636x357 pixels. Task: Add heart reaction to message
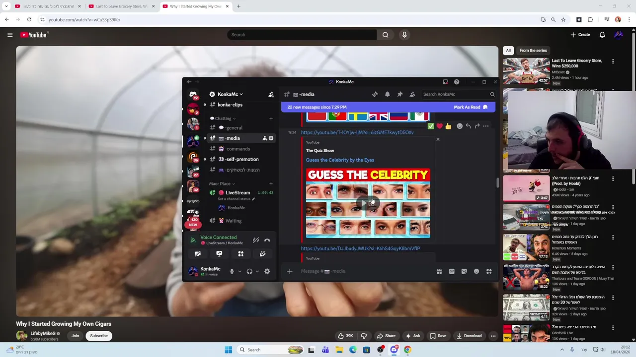[x=439, y=126]
